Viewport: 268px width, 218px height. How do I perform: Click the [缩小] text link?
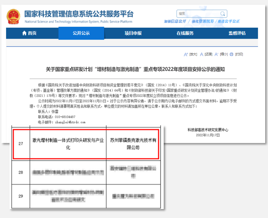pyautogui.click(x=224, y=54)
